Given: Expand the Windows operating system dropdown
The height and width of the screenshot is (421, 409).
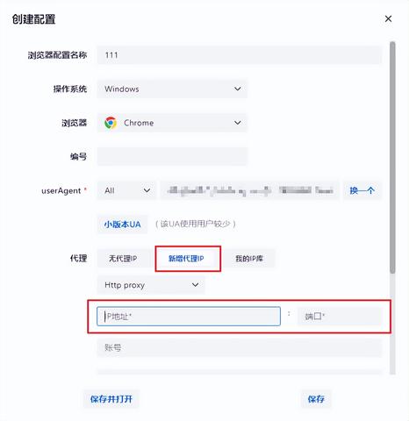Looking at the screenshot, I should click(x=172, y=89).
